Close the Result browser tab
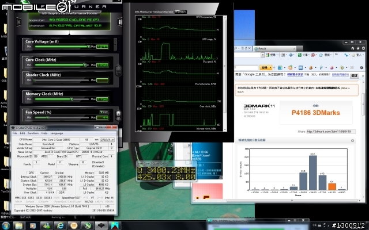 click(x=294, y=48)
